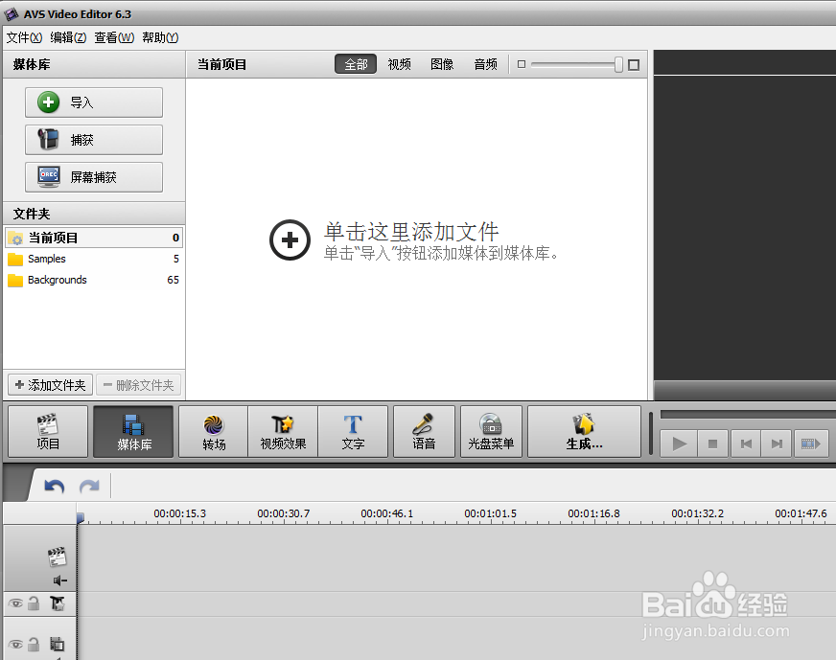Open the Transitions (转场) section
The width and height of the screenshot is (836, 660).
click(213, 431)
